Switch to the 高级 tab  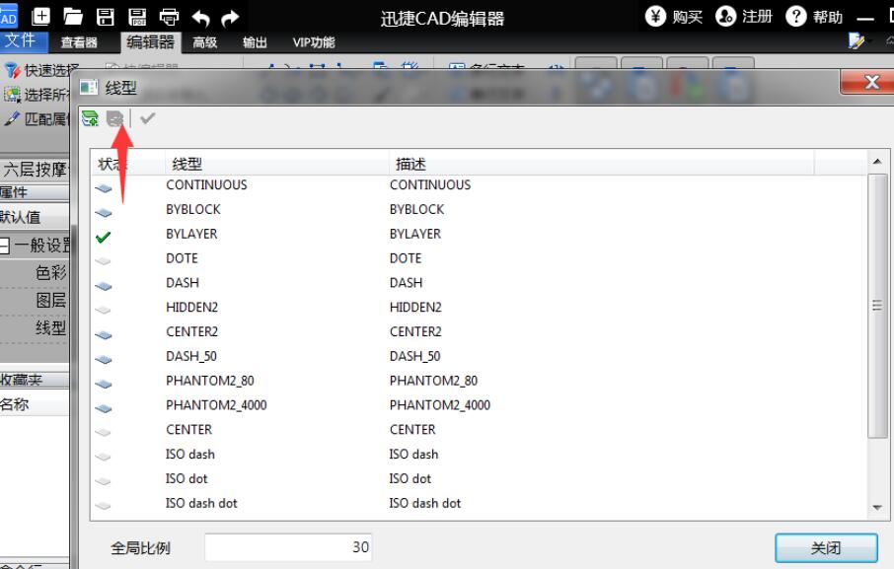204,42
